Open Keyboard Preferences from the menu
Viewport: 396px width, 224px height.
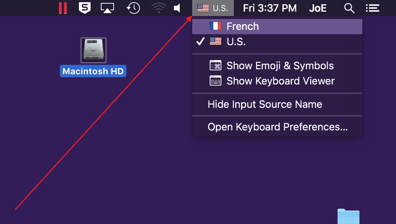click(277, 127)
